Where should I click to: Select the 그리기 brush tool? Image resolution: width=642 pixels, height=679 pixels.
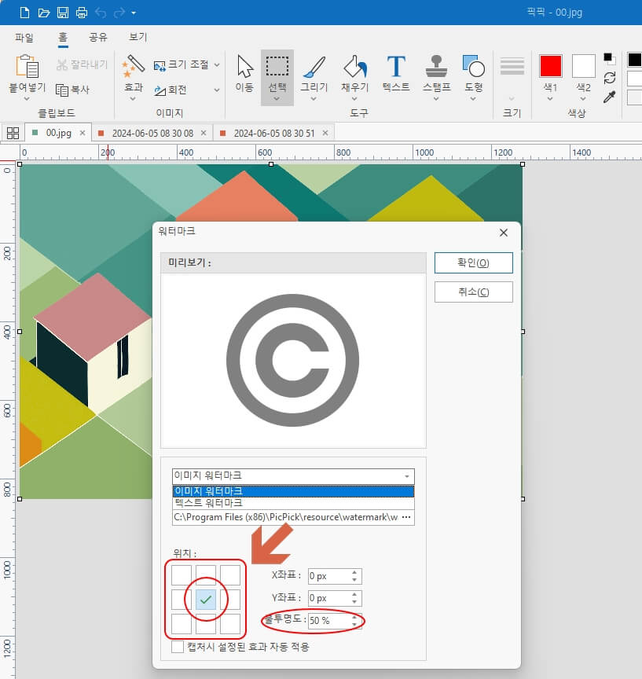[314, 74]
